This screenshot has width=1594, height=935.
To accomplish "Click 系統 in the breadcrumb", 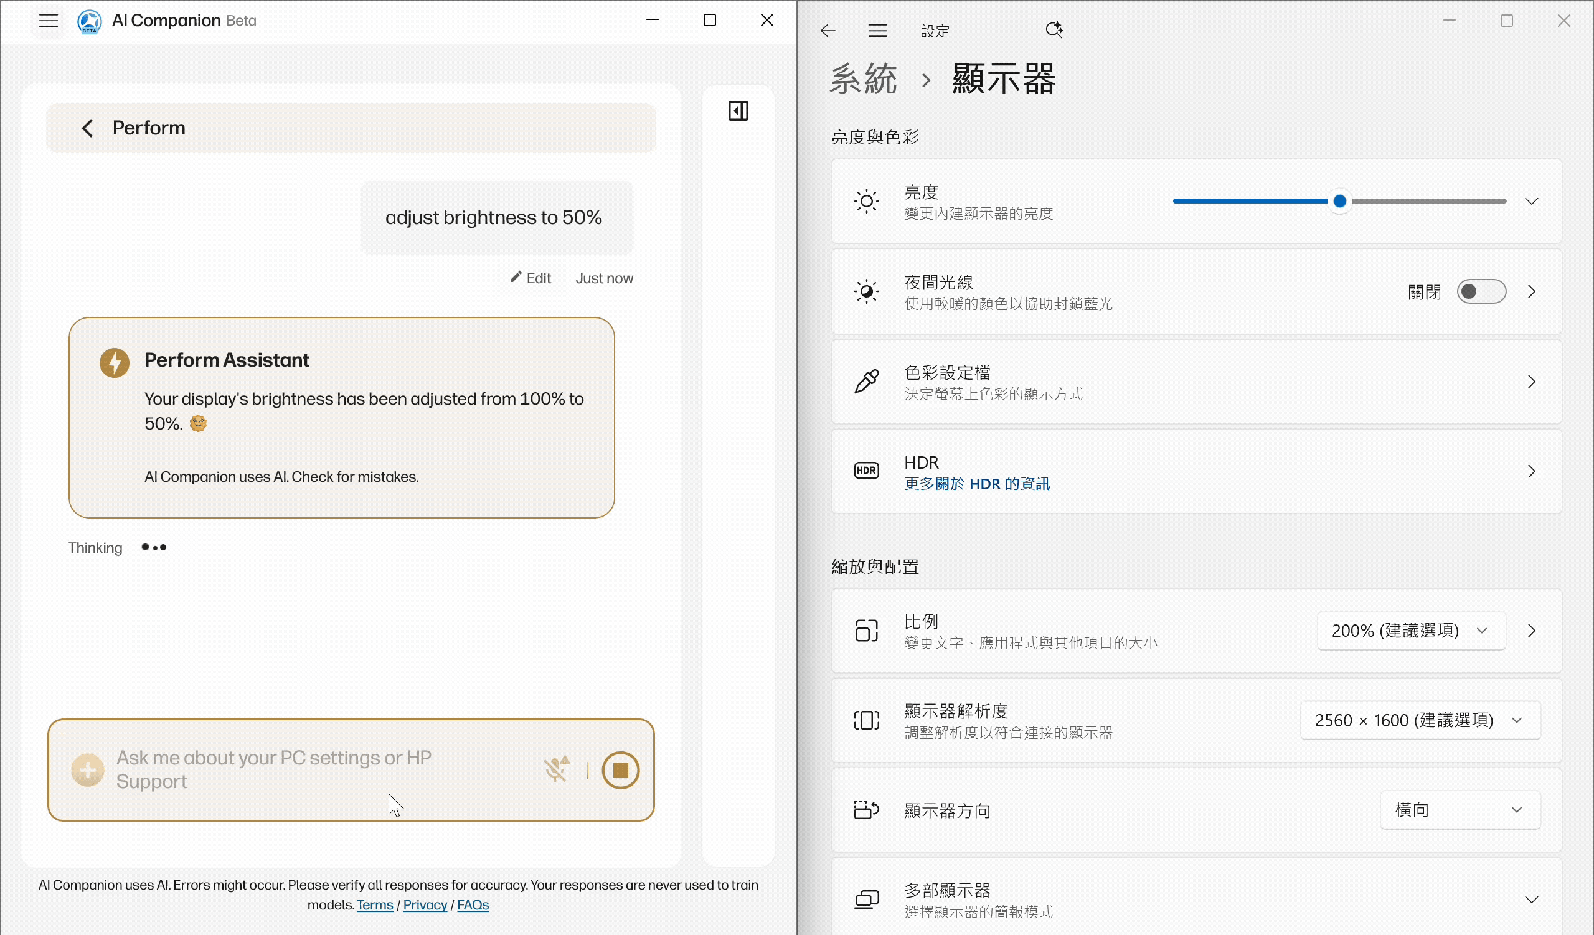I will [x=864, y=80].
